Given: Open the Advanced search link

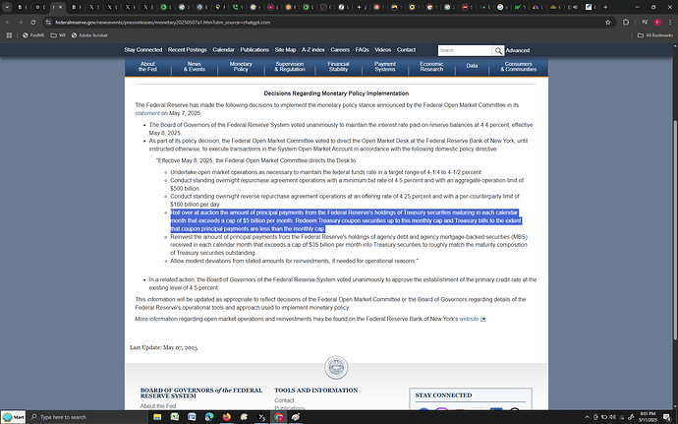Looking at the screenshot, I should click(x=518, y=51).
